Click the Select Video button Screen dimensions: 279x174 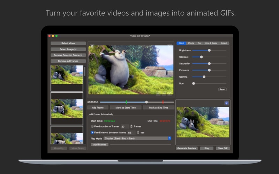(x=68, y=43)
